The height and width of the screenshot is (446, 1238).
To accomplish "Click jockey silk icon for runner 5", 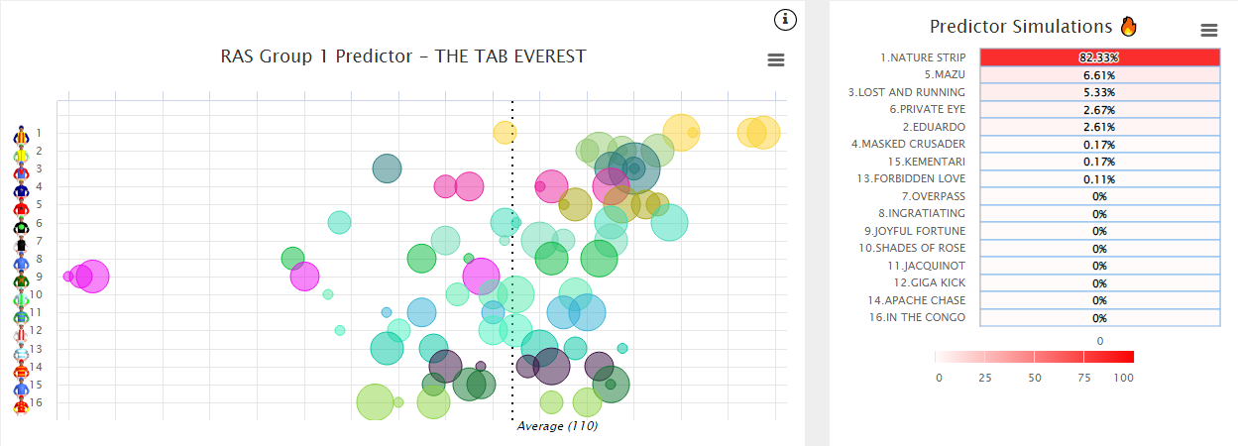I will [21, 205].
